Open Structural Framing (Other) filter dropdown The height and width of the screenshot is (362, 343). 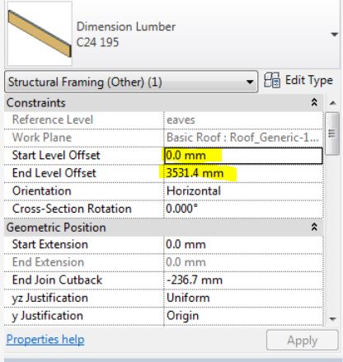pos(131,82)
